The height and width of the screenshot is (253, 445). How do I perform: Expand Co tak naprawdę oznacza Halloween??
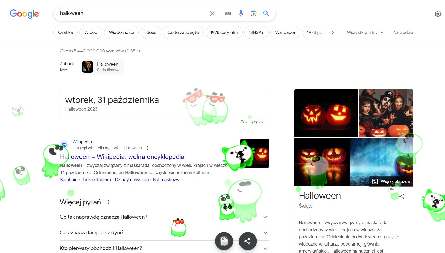[x=164, y=217]
